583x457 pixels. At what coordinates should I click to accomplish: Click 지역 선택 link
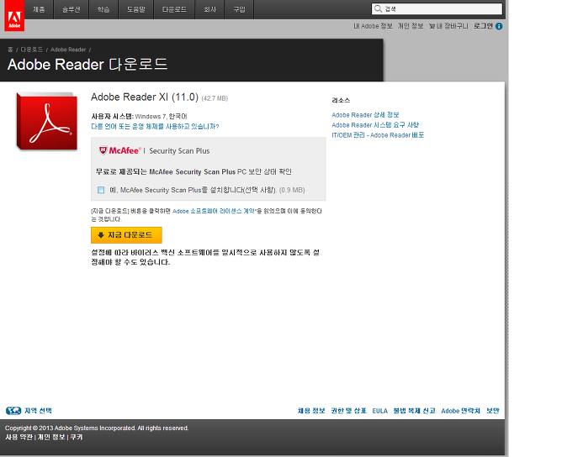[38, 411]
